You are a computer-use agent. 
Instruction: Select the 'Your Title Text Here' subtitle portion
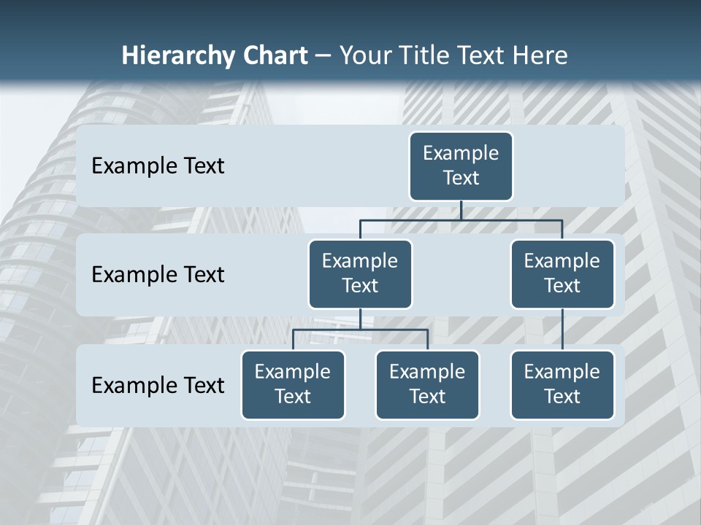pos(453,55)
